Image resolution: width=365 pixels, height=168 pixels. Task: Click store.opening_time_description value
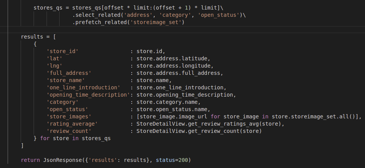[x=184, y=95]
